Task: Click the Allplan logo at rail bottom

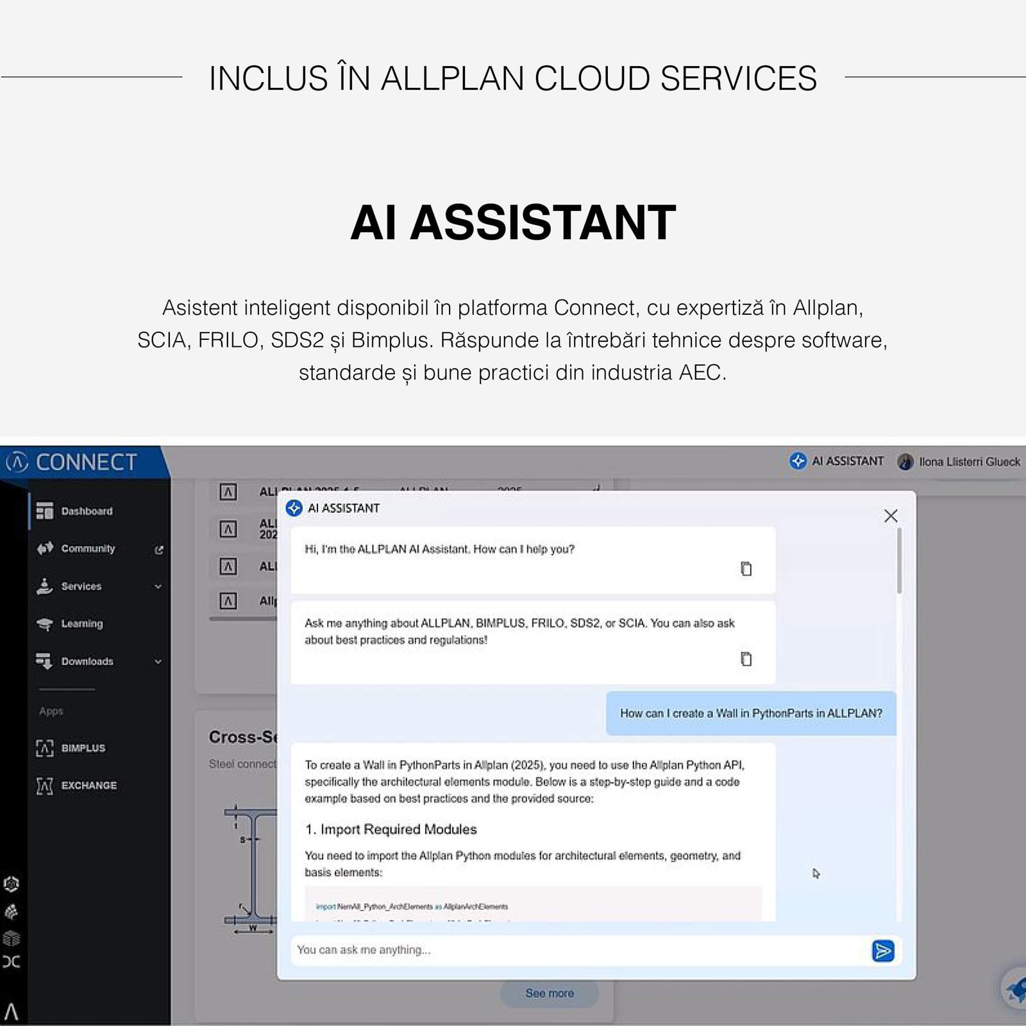Action: coord(12,1012)
